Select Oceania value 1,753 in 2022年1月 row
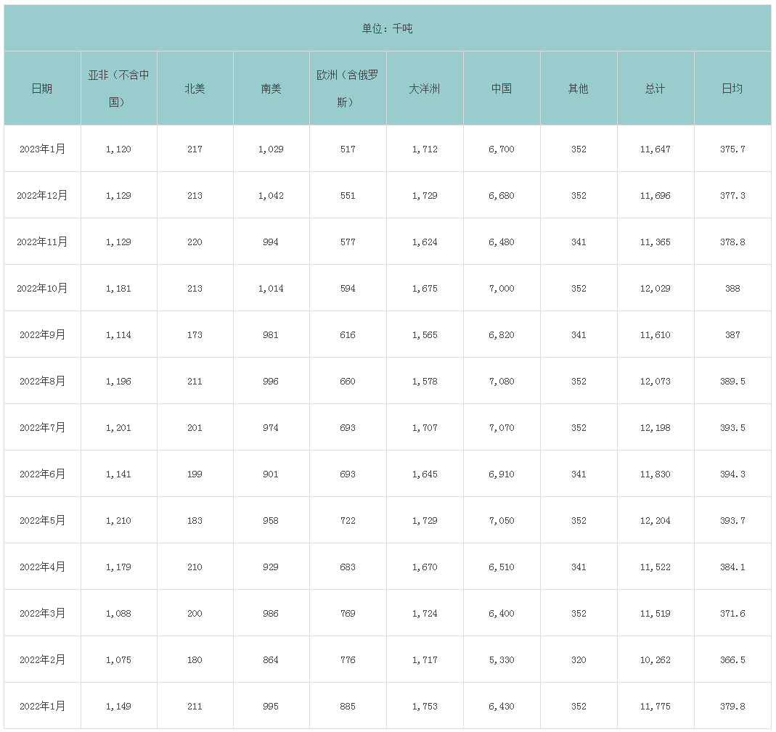This screenshot has height=732, width=776. click(425, 706)
